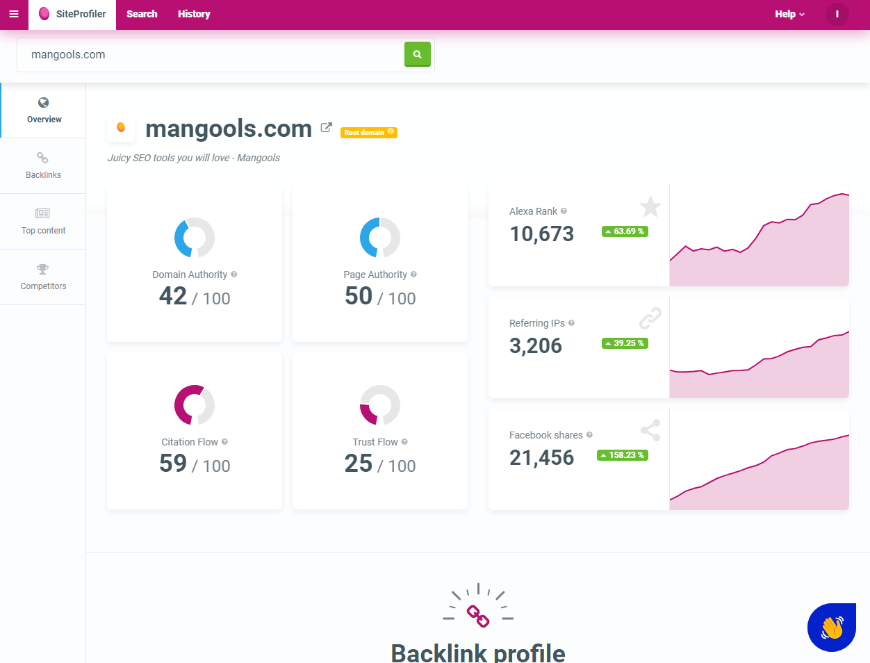Click the Root domain info icon
870x663 pixels.
tap(391, 131)
